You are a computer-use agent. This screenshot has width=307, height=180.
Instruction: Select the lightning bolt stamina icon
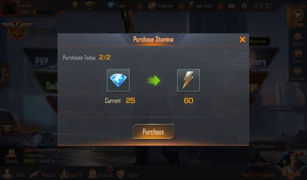click(x=188, y=80)
